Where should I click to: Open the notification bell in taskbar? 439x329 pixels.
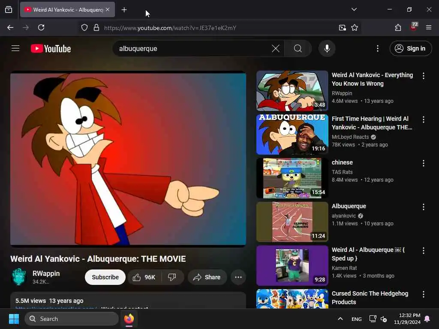click(427, 319)
